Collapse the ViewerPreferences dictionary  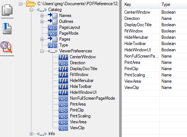42,51
